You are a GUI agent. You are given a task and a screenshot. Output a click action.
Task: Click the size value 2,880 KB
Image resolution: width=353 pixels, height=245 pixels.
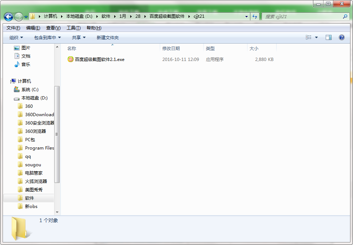click(x=264, y=60)
